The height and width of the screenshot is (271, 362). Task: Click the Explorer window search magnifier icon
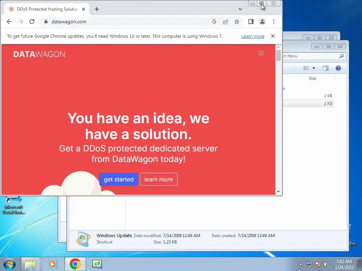pos(341,56)
